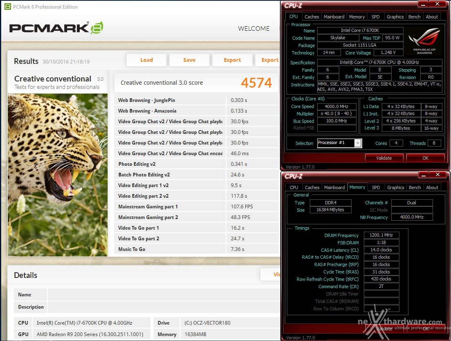Viewport: 451px width, 341px height.
Task: Select Mainstream Gaming part 2 row
Action: pos(197,217)
